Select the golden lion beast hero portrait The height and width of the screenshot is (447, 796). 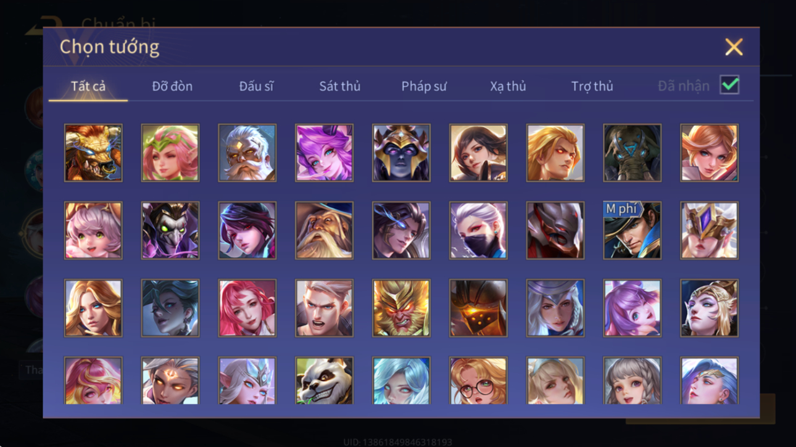93,153
